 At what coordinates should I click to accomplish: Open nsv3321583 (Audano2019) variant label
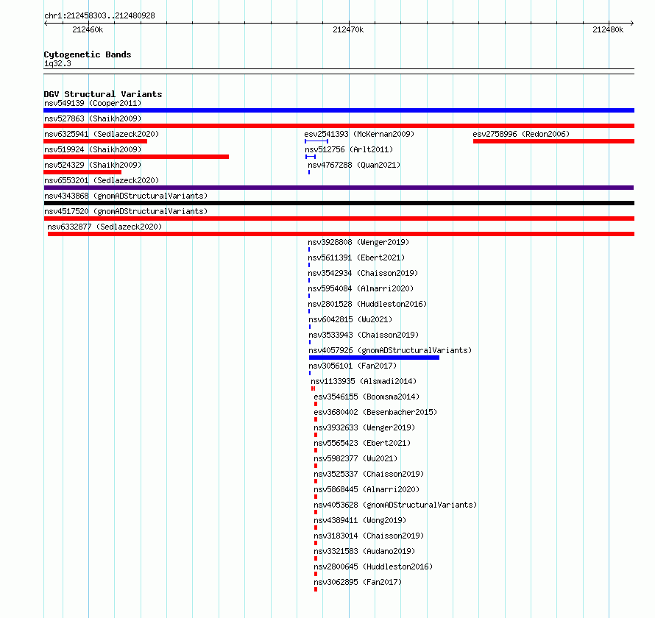[x=364, y=551]
